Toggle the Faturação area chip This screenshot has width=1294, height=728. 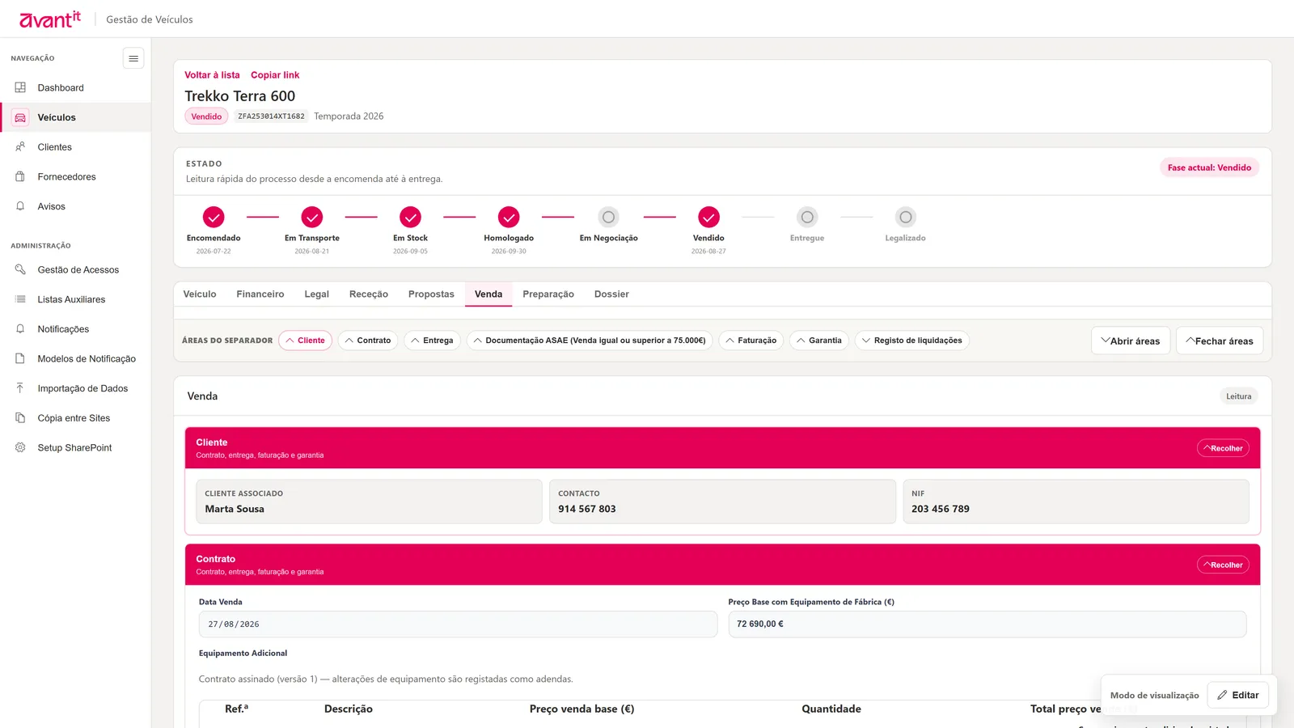click(x=751, y=341)
